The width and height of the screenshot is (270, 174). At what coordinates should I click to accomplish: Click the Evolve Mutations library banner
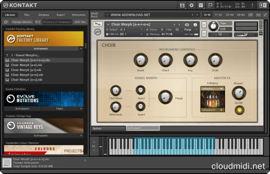(x=44, y=99)
